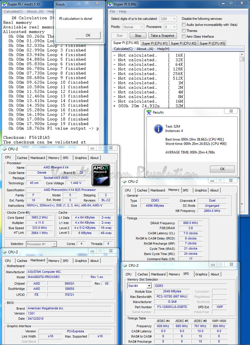Enable Audio service disabling checkbox

[x=184, y=25]
